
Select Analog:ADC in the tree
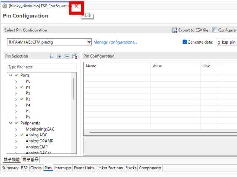[36, 135]
